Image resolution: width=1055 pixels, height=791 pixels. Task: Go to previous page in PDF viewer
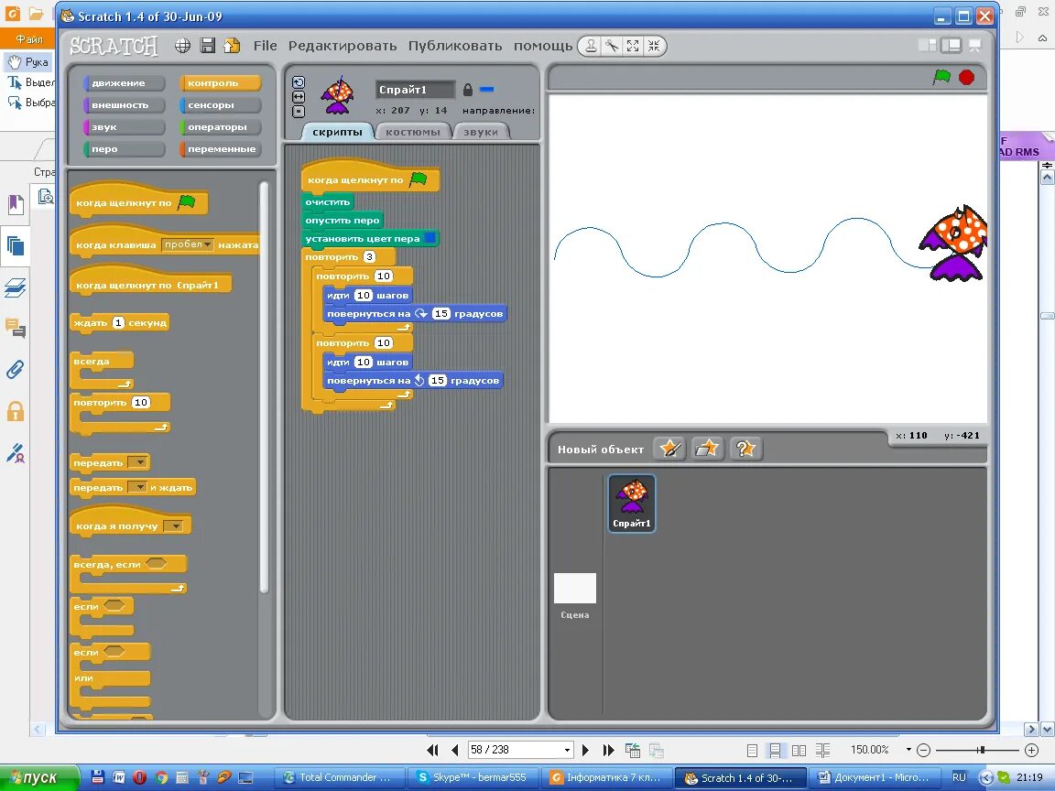click(x=455, y=750)
